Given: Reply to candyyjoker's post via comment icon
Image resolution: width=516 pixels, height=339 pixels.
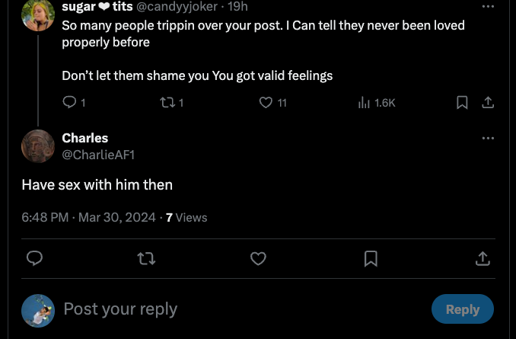Looking at the screenshot, I should (x=69, y=102).
